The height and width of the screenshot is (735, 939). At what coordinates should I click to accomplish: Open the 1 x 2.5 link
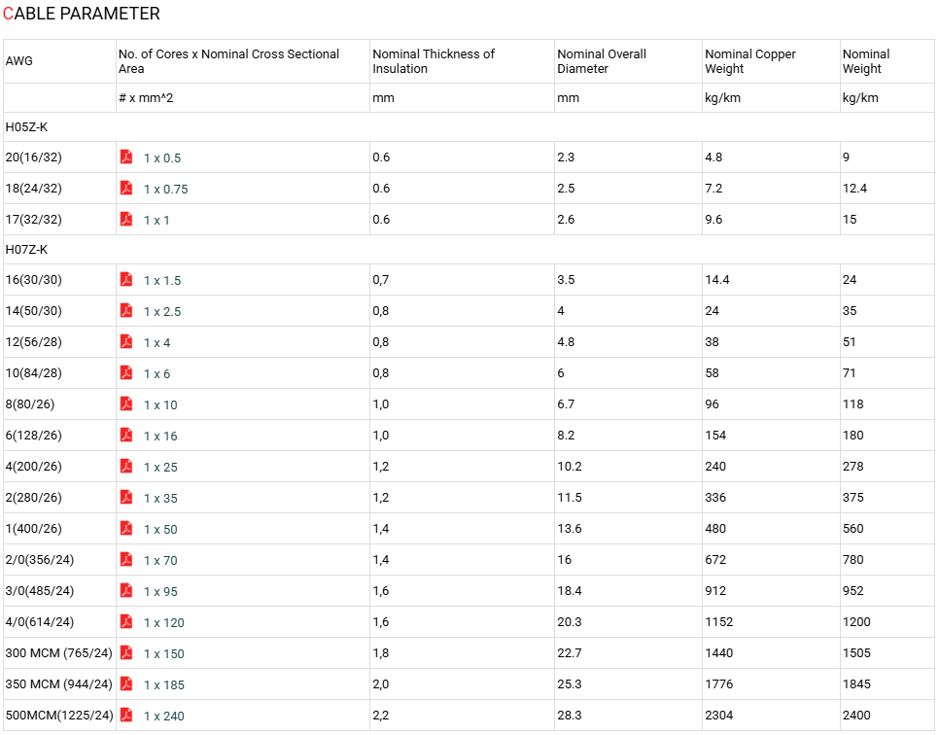pos(162,311)
